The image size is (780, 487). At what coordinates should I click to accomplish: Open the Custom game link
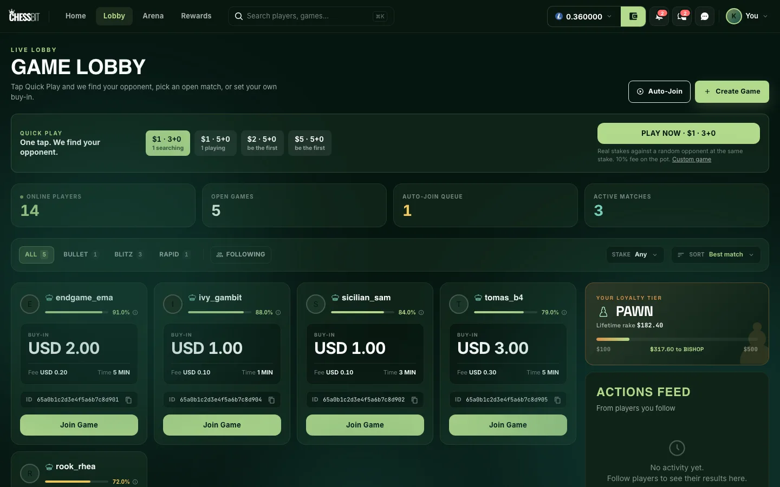coord(692,159)
